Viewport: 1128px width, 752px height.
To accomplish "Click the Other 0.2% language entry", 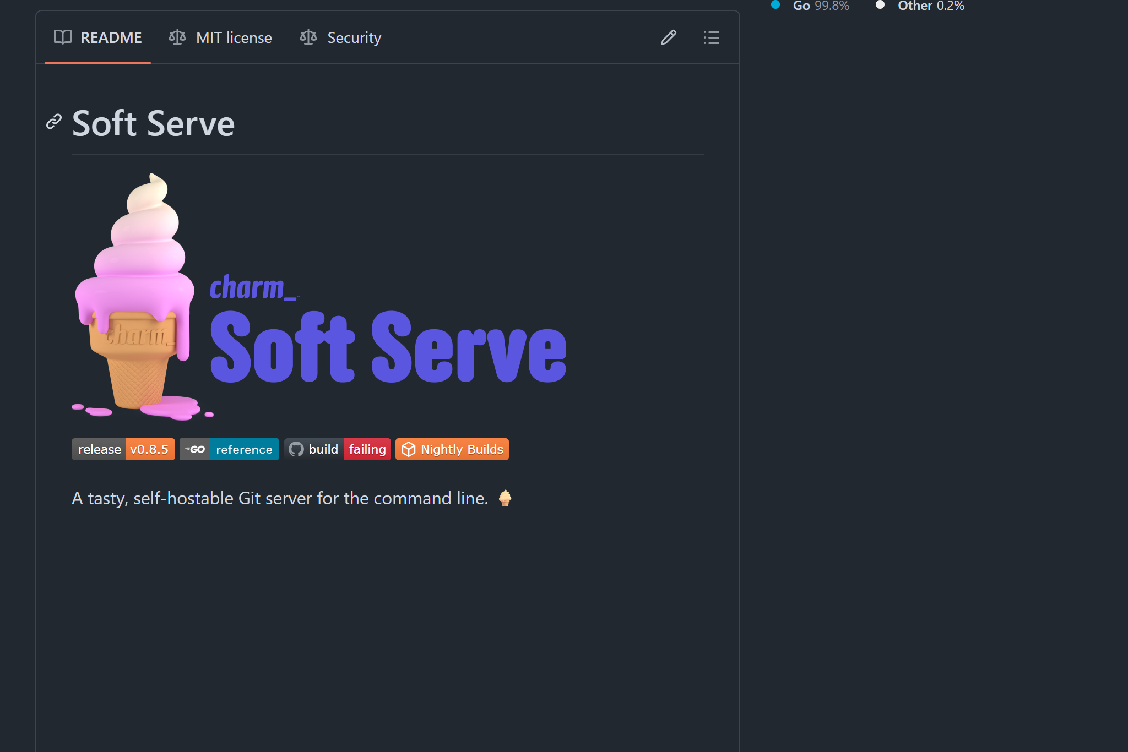I will pos(931,6).
